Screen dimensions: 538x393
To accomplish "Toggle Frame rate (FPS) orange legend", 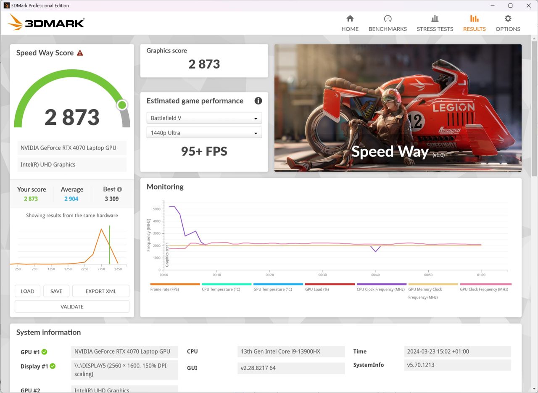I will 175,287.
